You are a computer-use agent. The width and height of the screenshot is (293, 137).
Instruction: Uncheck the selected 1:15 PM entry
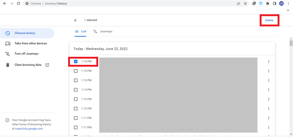point(76,61)
